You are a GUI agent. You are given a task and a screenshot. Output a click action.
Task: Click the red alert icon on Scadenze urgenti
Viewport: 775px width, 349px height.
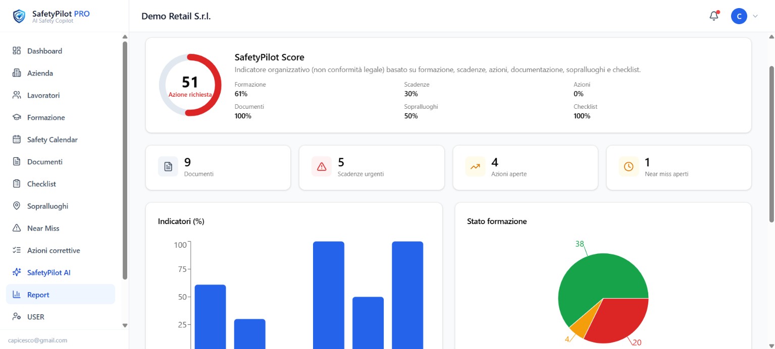322,167
